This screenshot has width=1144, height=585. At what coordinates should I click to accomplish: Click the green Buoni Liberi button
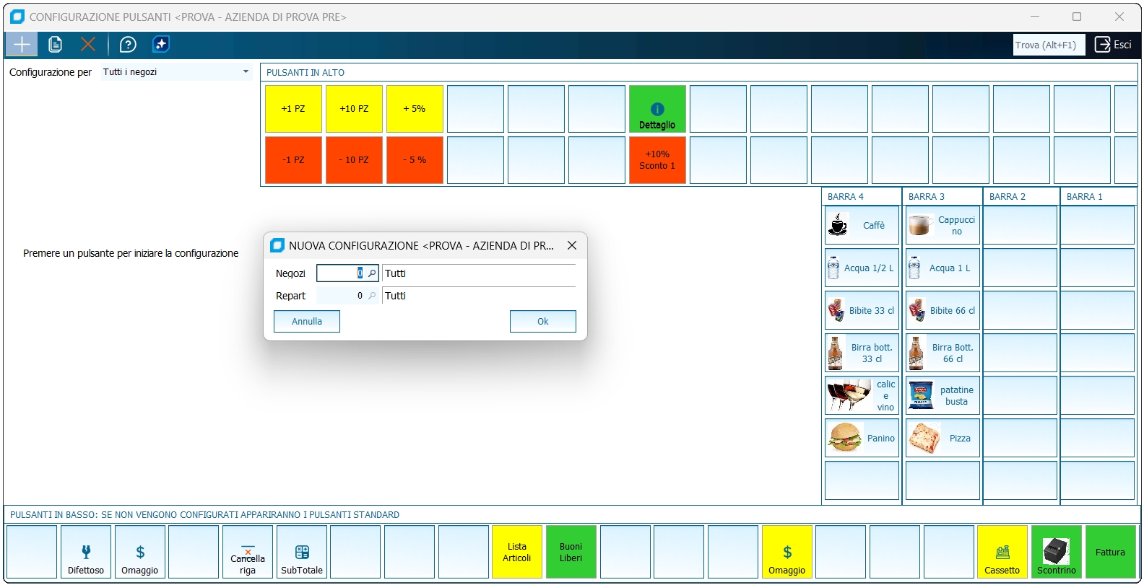(571, 552)
